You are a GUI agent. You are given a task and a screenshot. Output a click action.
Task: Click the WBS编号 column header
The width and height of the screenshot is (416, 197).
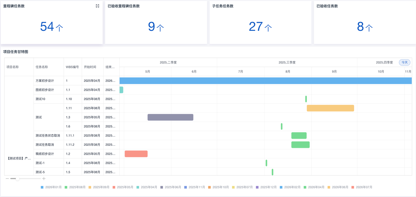pyautogui.click(x=72, y=67)
